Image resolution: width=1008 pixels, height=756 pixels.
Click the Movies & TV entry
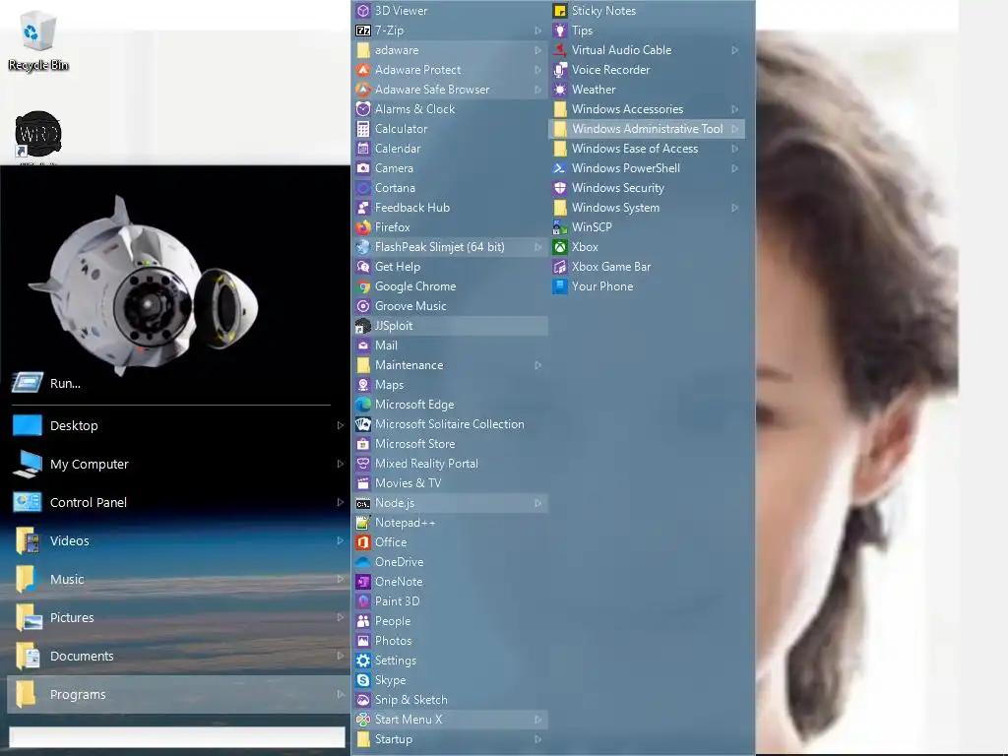pos(450,482)
